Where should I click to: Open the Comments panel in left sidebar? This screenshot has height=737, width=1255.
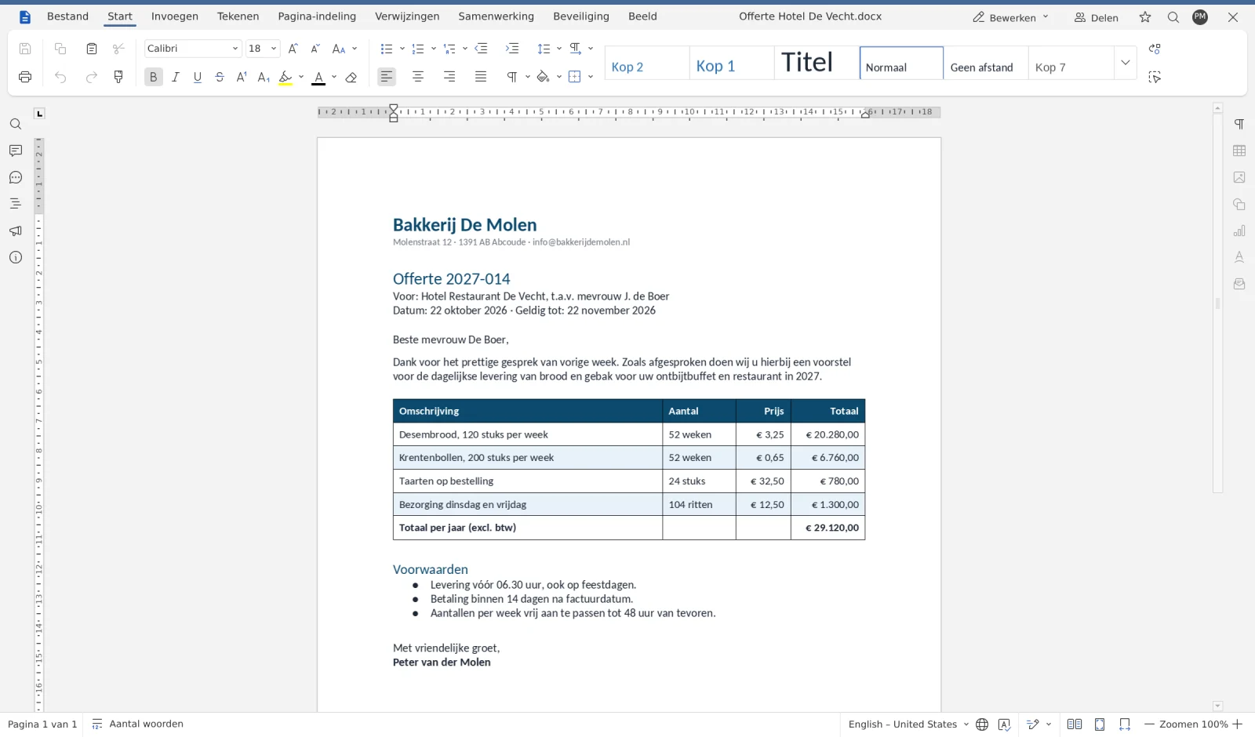(16, 151)
